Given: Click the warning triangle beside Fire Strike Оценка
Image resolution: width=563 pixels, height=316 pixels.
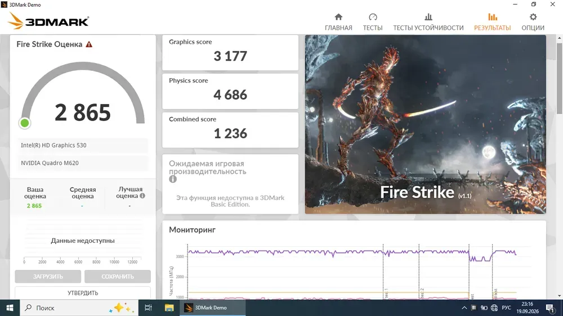Looking at the screenshot, I should [89, 44].
